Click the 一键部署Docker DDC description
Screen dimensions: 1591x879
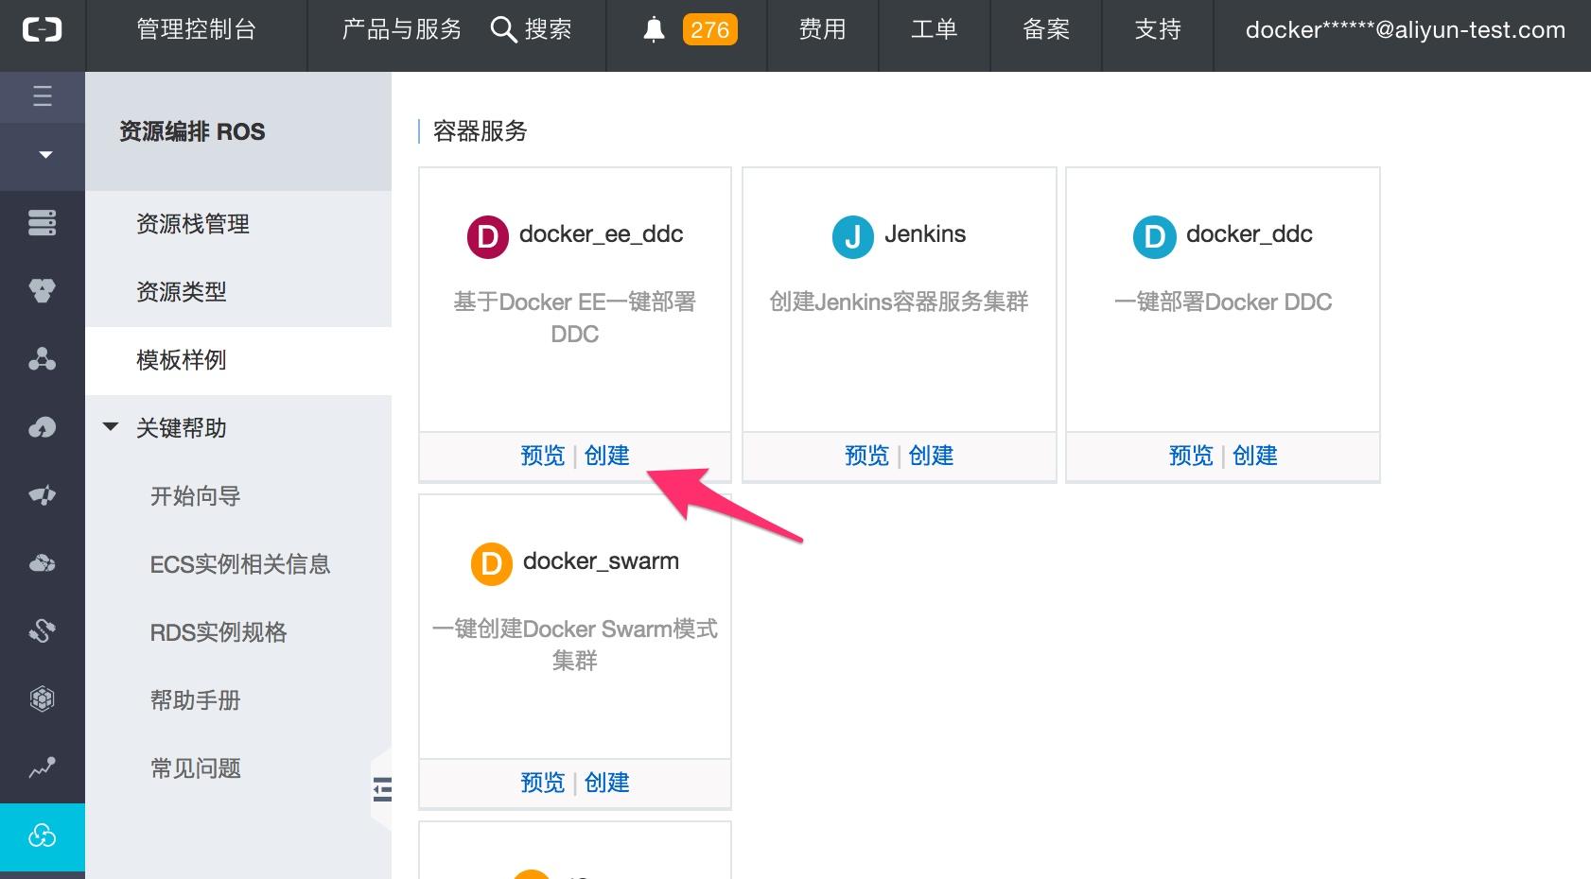point(1223,302)
